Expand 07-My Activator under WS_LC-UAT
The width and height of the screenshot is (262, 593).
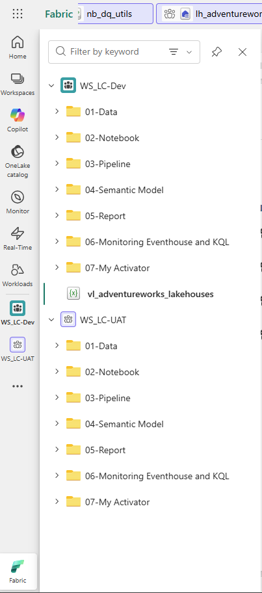pos(57,502)
